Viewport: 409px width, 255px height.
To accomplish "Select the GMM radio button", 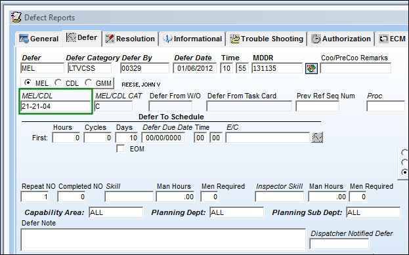I will point(88,83).
